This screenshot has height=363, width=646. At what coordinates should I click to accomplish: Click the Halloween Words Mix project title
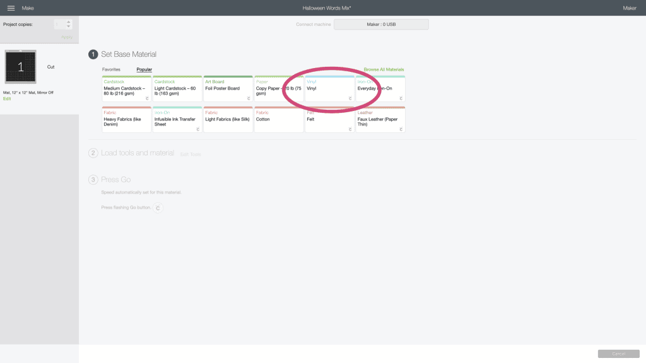[327, 8]
